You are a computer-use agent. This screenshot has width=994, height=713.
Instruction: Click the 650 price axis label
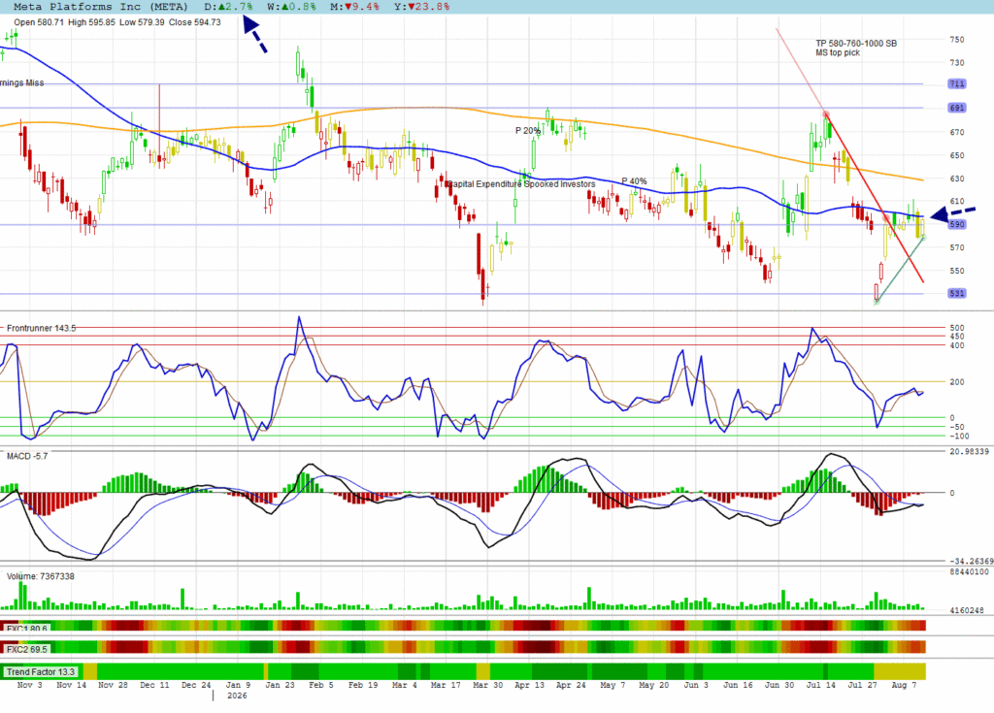click(956, 155)
